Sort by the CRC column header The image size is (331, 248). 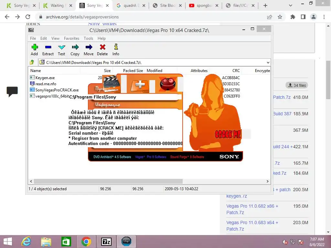(x=236, y=71)
